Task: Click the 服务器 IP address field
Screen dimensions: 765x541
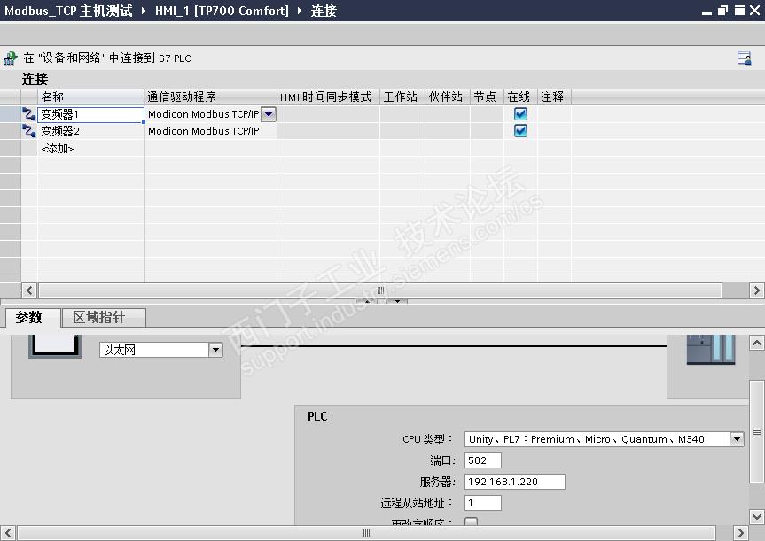Action: (515, 482)
